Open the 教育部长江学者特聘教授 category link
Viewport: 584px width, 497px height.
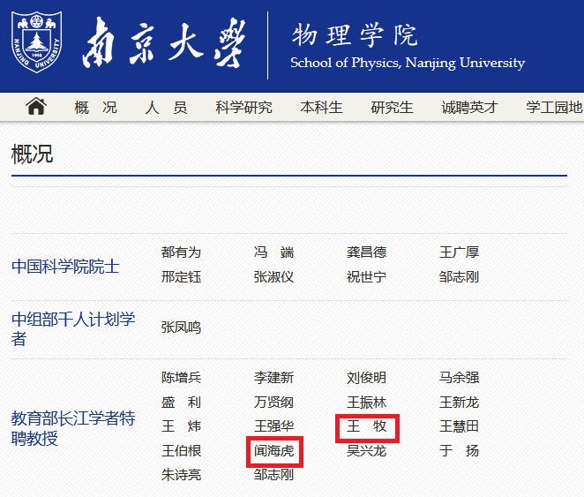[73, 428]
